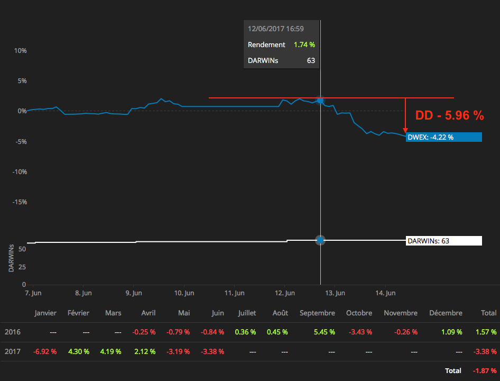Click the Juillet column header
The width and height of the screenshot is (500, 381).
247,313
